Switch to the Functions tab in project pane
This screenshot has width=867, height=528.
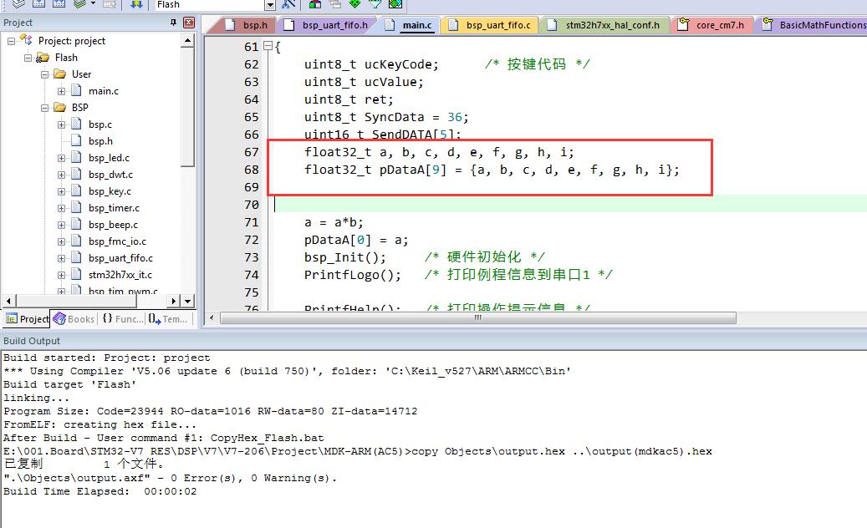(122, 319)
